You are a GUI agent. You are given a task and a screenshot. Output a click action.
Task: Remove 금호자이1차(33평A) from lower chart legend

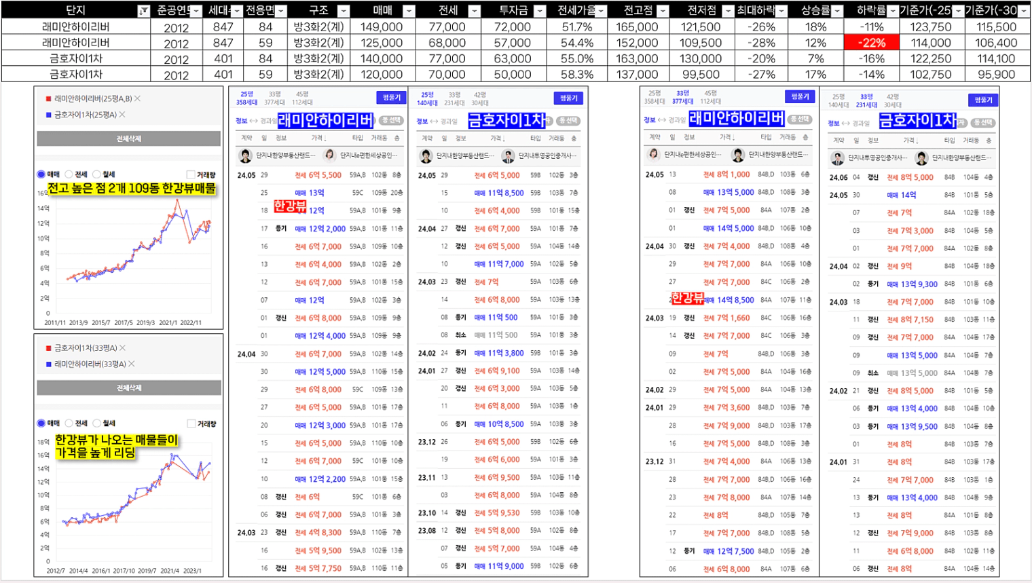pyautogui.click(x=123, y=347)
